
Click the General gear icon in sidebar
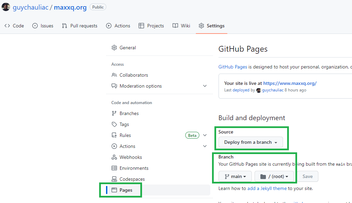(x=114, y=48)
